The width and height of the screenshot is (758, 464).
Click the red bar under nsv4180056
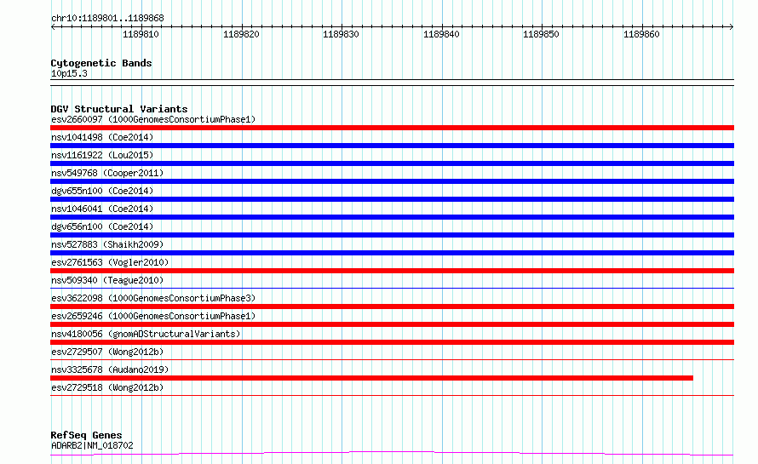coord(392,342)
